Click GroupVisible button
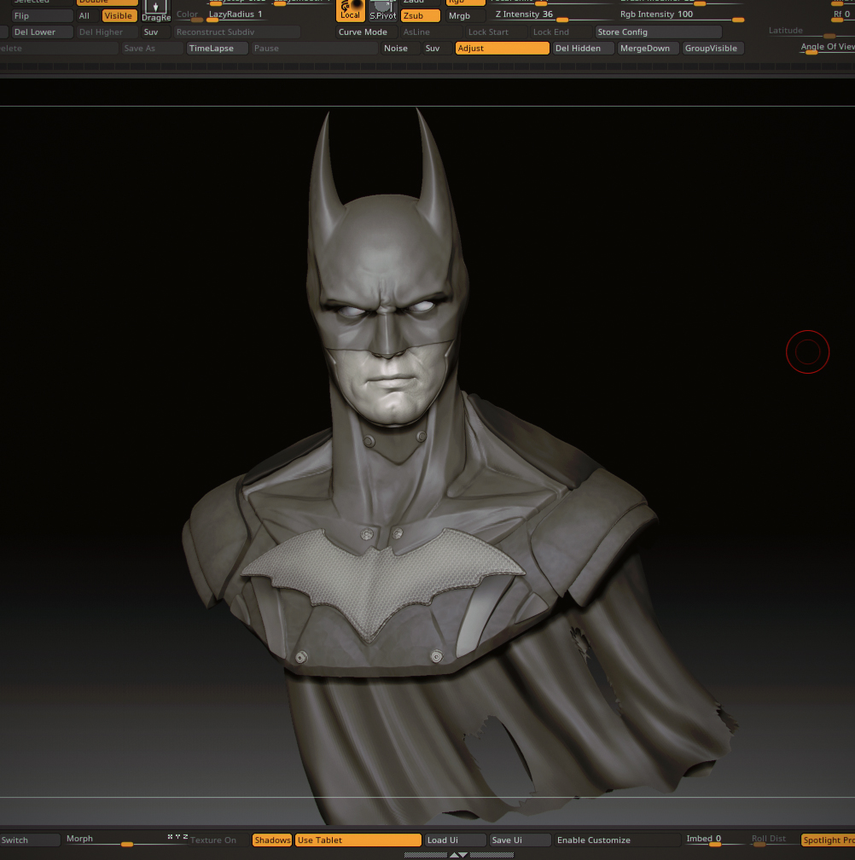 (x=712, y=49)
